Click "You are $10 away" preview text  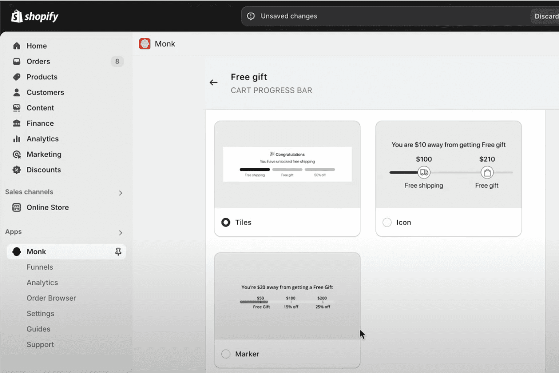click(x=449, y=145)
